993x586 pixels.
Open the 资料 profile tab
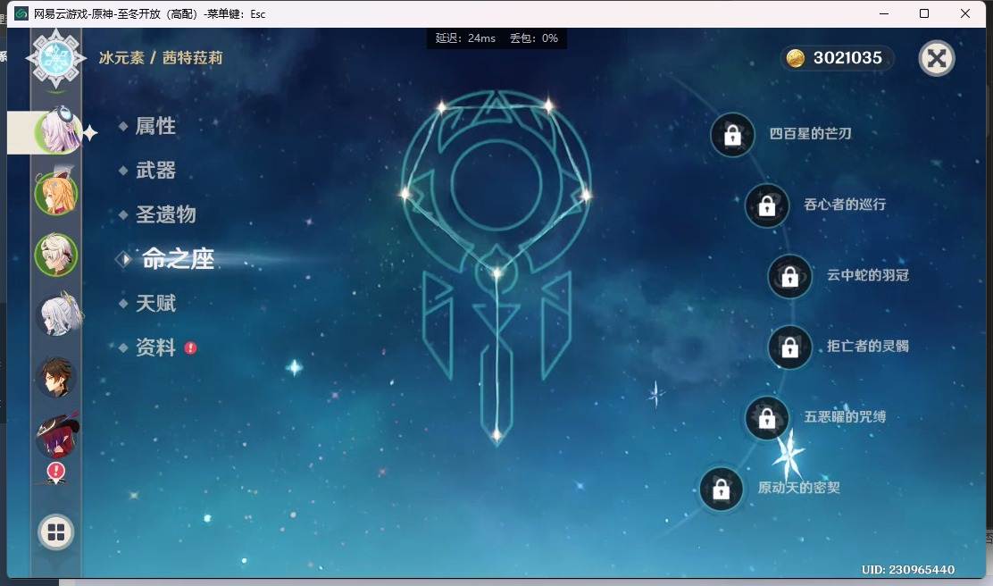pyautogui.click(x=155, y=347)
